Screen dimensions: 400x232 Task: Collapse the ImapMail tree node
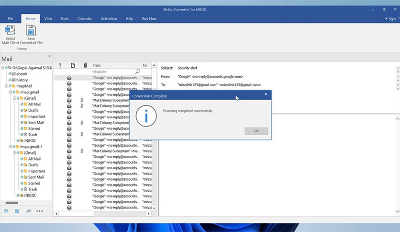(7, 86)
